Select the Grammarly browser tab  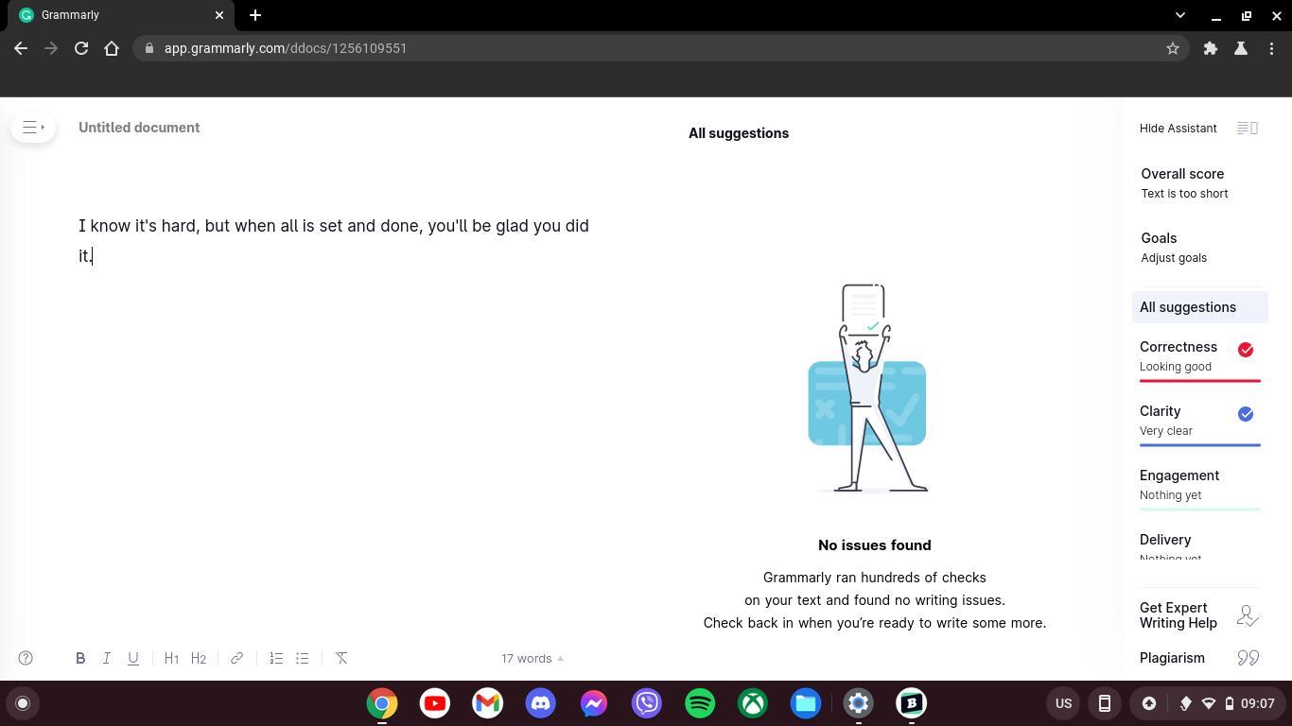120,15
